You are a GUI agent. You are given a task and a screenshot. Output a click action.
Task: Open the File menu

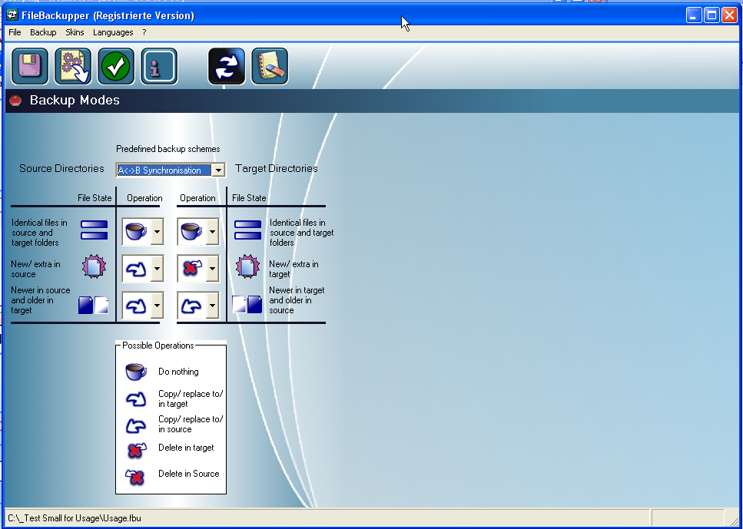click(x=15, y=32)
